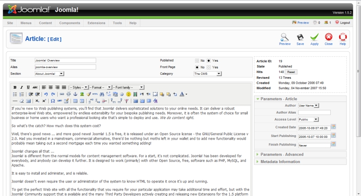Insert a horizontal rule line
Screen dimensions: 361x196
(15, 101)
